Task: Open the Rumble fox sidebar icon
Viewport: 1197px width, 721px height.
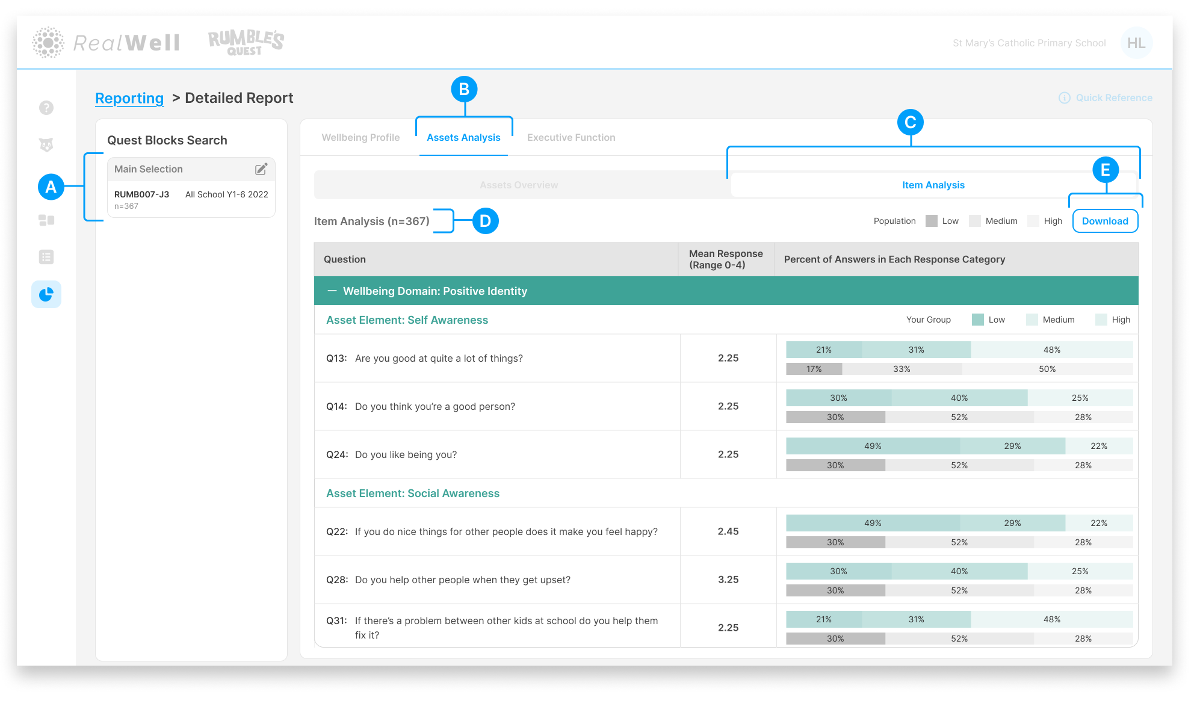Action: pyautogui.click(x=46, y=145)
